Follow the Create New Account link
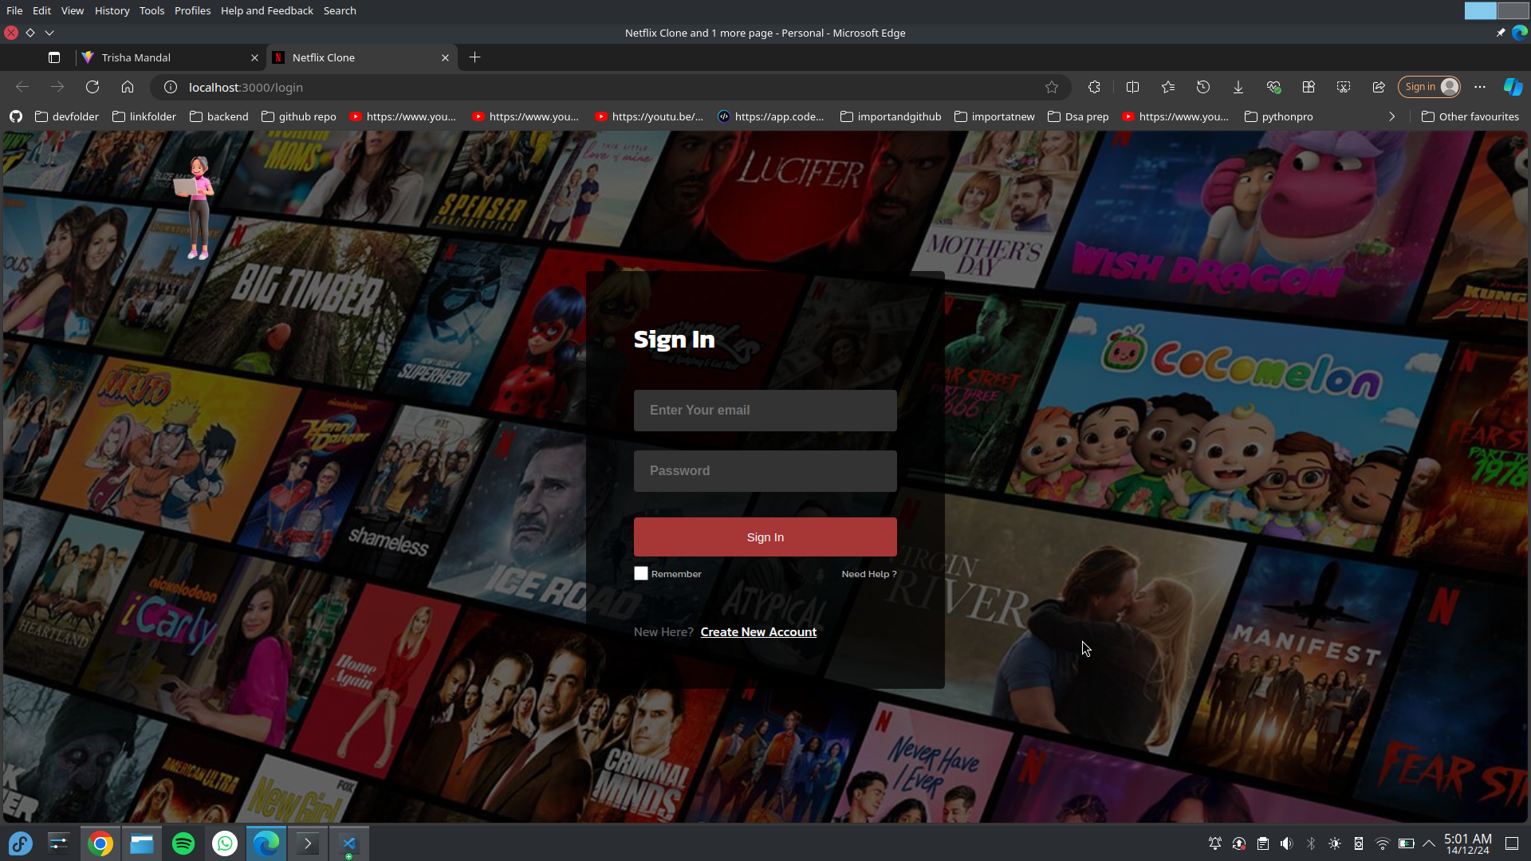 pos(758,632)
